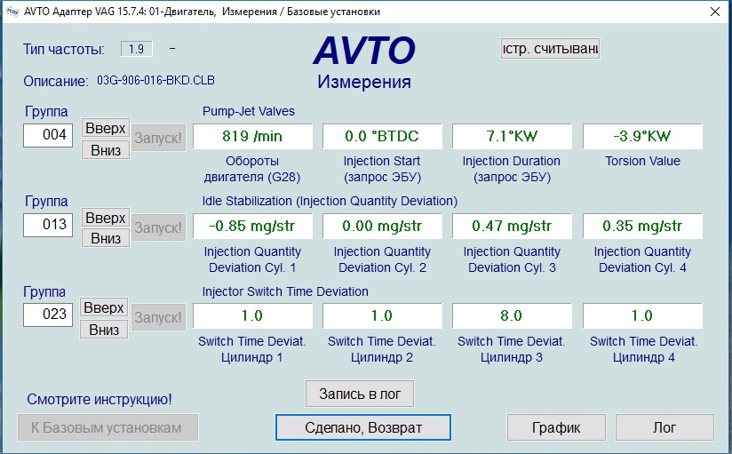Step group 004 down with Вниз
Image resolution: width=732 pixels, height=454 pixels.
click(x=106, y=150)
